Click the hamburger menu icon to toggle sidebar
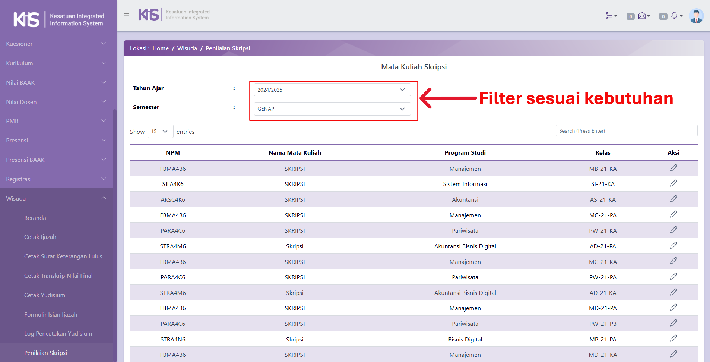Screen dimensions: 710x362 click(126, 16)
